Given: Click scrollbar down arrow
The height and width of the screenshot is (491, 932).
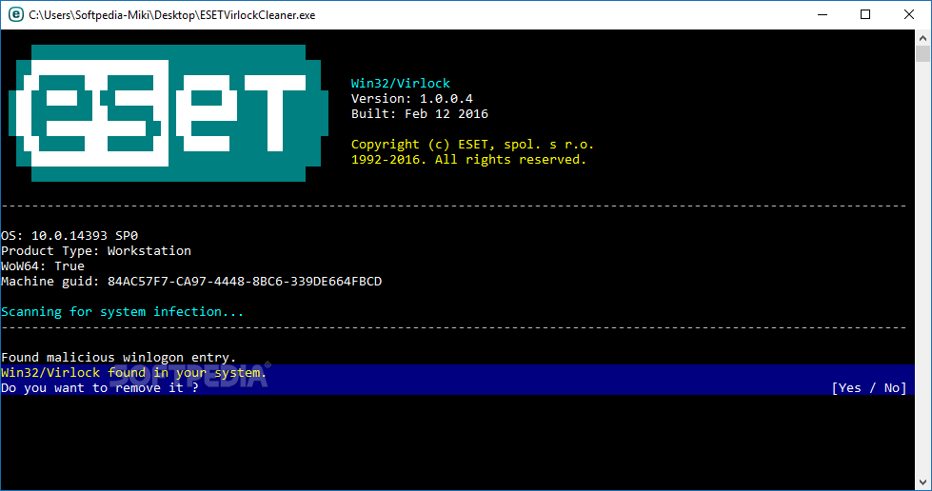Looking at the screenshot, I should [x=922, y=482].
